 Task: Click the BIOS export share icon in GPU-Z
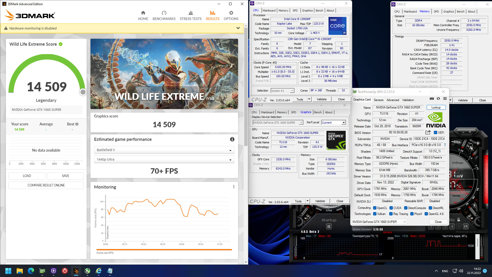click(428, 132)
